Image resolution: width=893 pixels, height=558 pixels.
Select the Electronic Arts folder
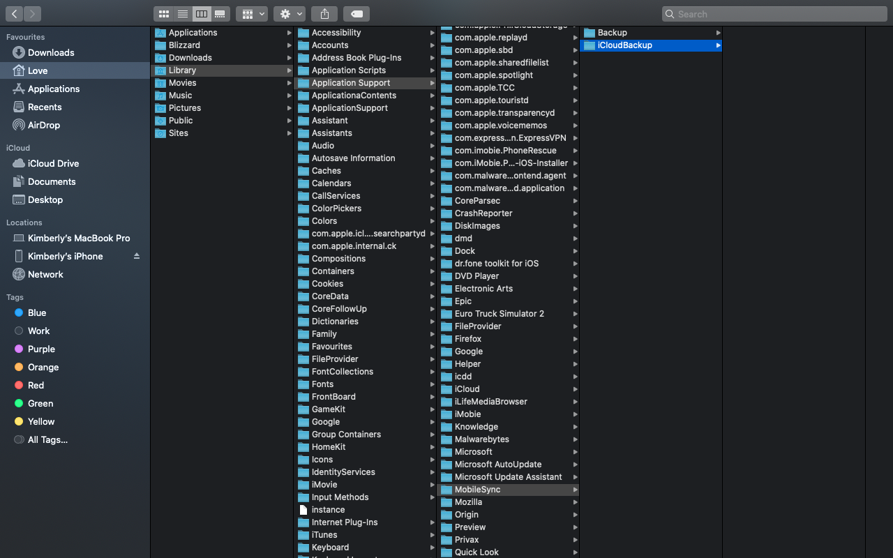point(509,289)
